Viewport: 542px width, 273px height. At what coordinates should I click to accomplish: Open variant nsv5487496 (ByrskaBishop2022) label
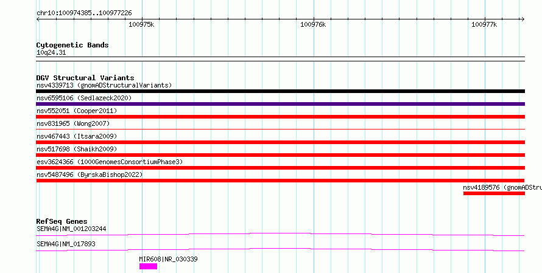[x=90, y=175]
